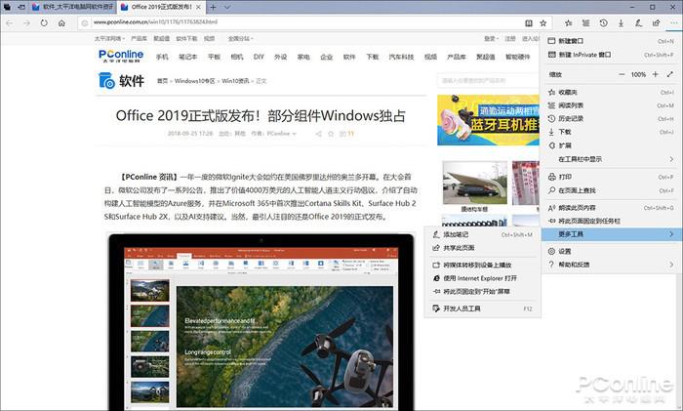Viewport: 683px width, 411px height.
Task: Click the DIY navigation link
Action: point(259,57)
